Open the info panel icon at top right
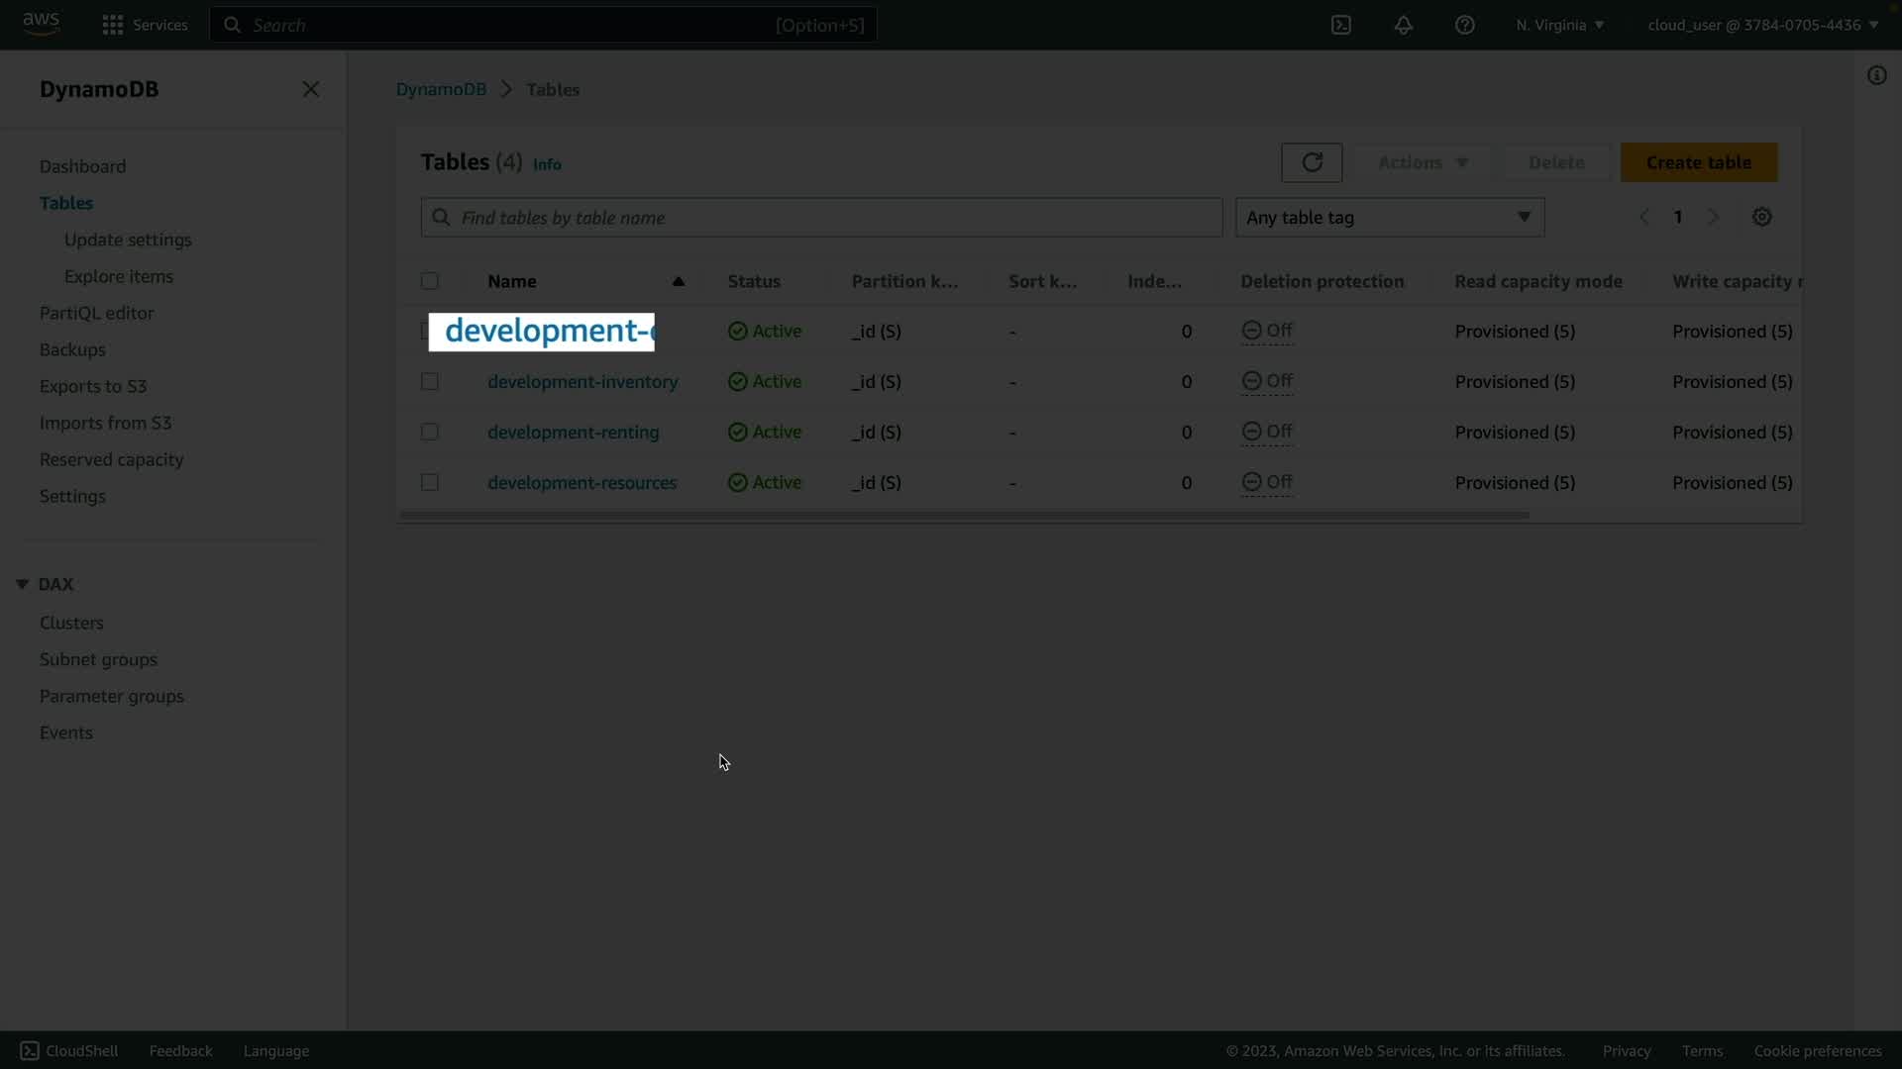Image resolution: width=1902 pixels, height=1069 pixels. click(x=1876, y=75)
